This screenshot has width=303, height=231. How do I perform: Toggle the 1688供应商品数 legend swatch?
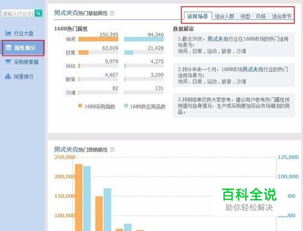point(126,106)
